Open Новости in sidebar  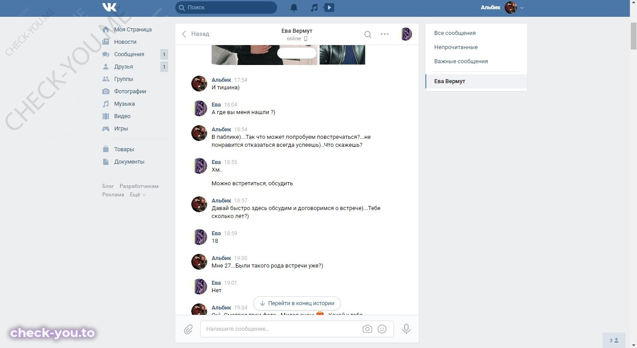coord(125,42)
